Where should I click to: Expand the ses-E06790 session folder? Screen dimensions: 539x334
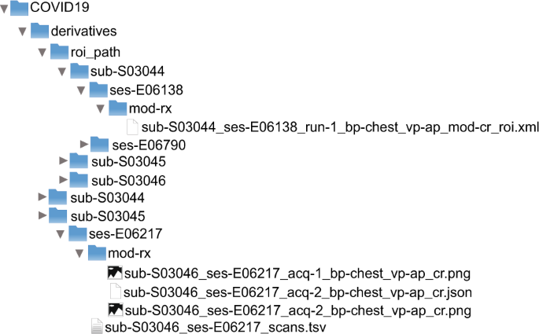click(84, 144)
